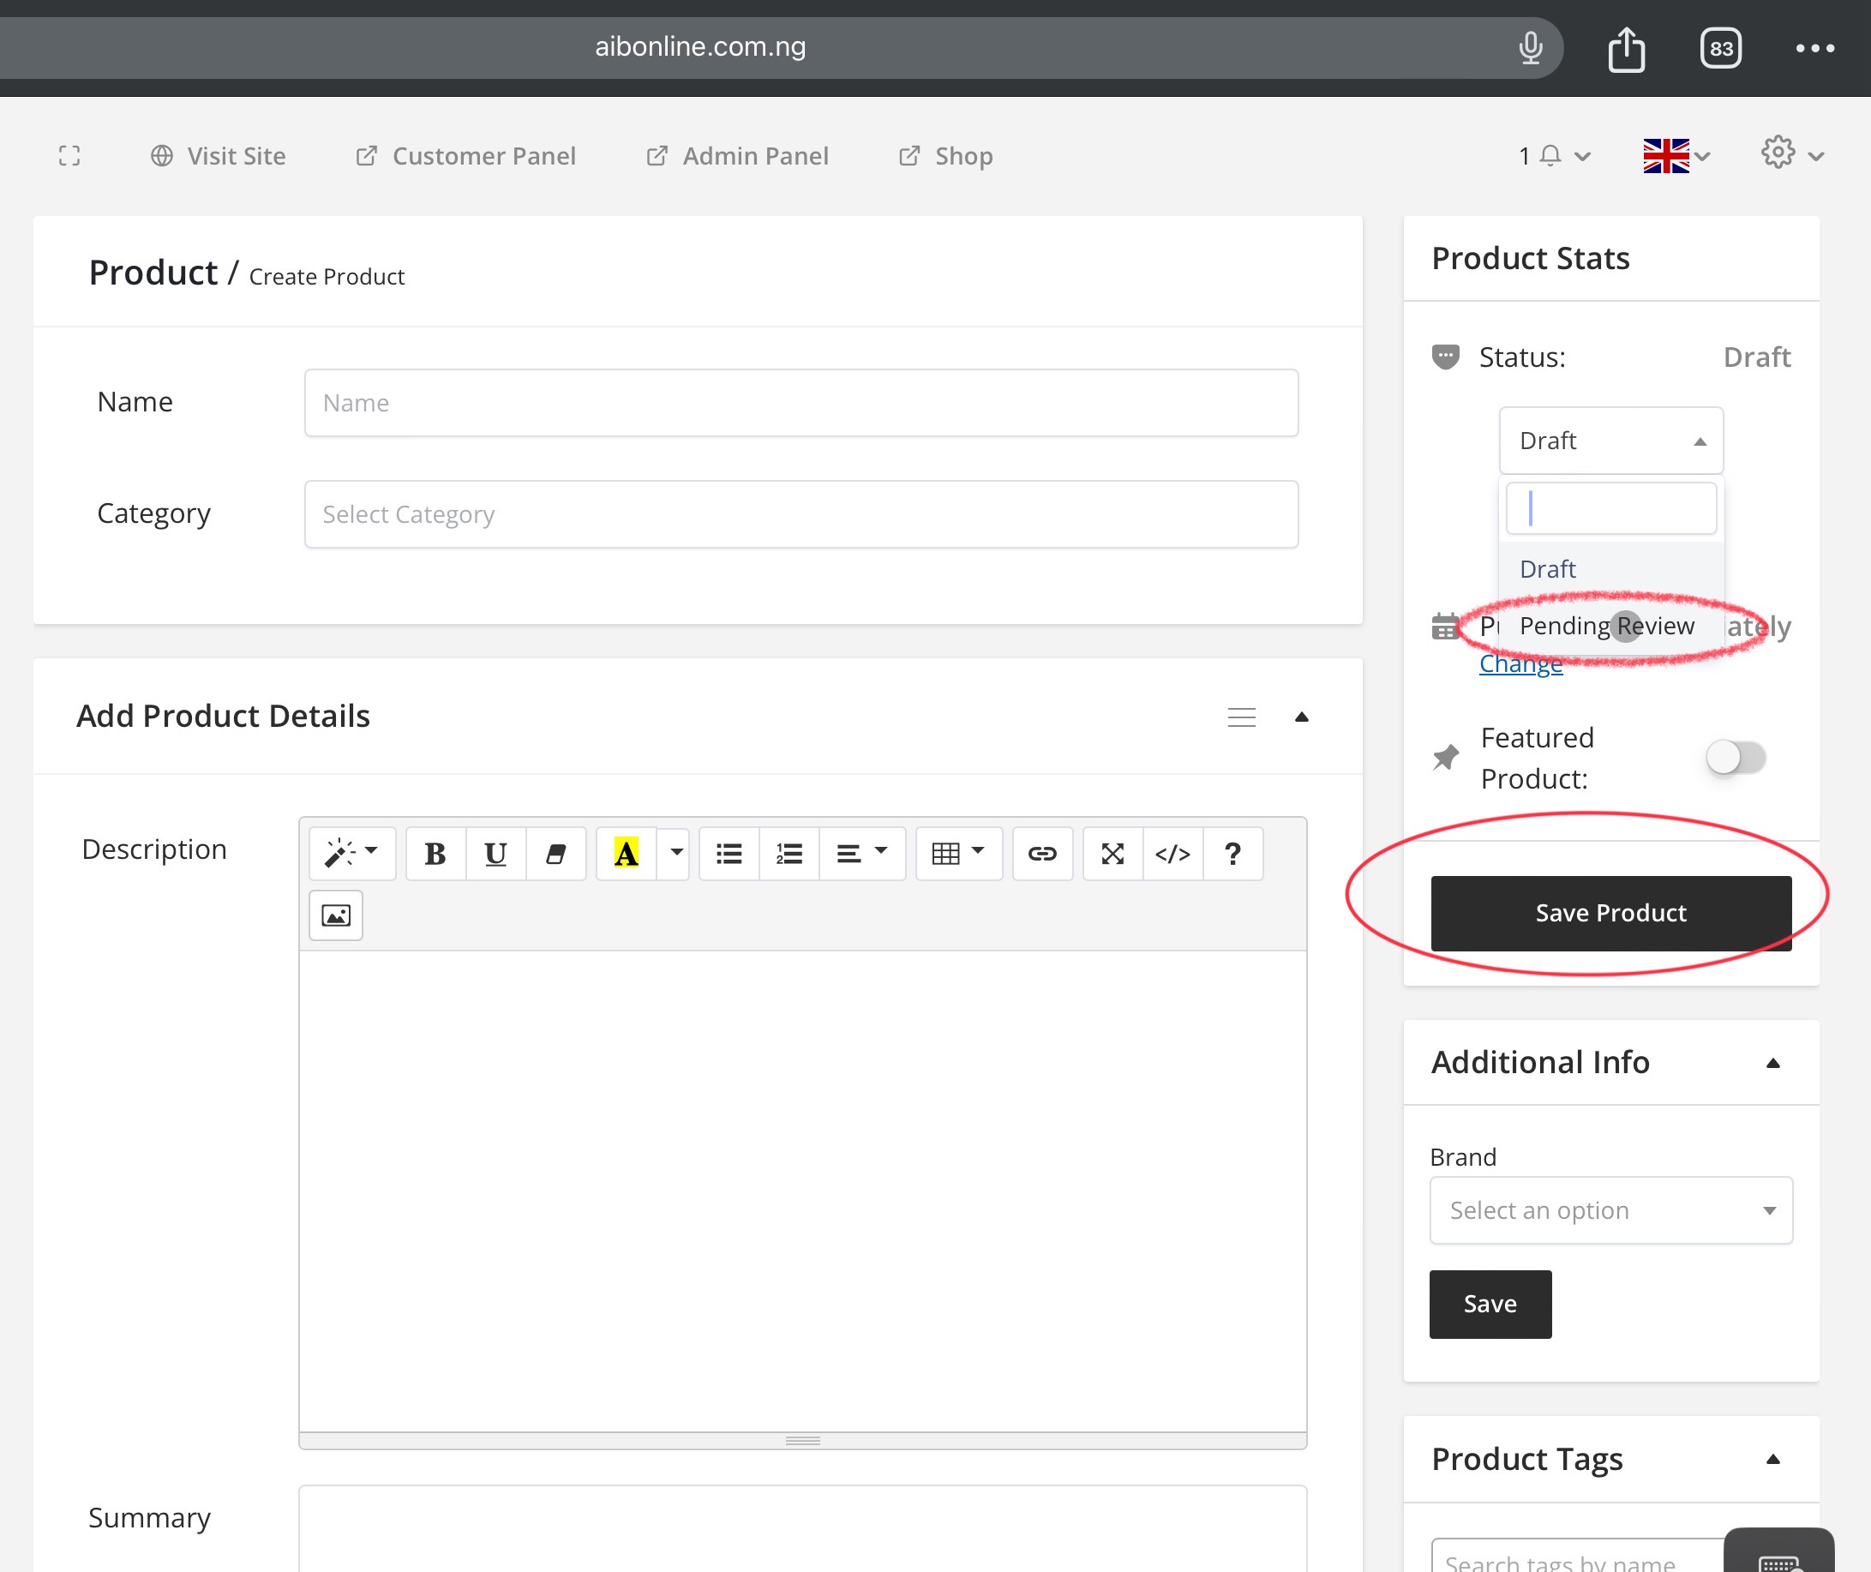The height and width of the screenshot is (1572, 1871).
Task: Click inside the Description editor area
Action: (x=803, y=1191)
